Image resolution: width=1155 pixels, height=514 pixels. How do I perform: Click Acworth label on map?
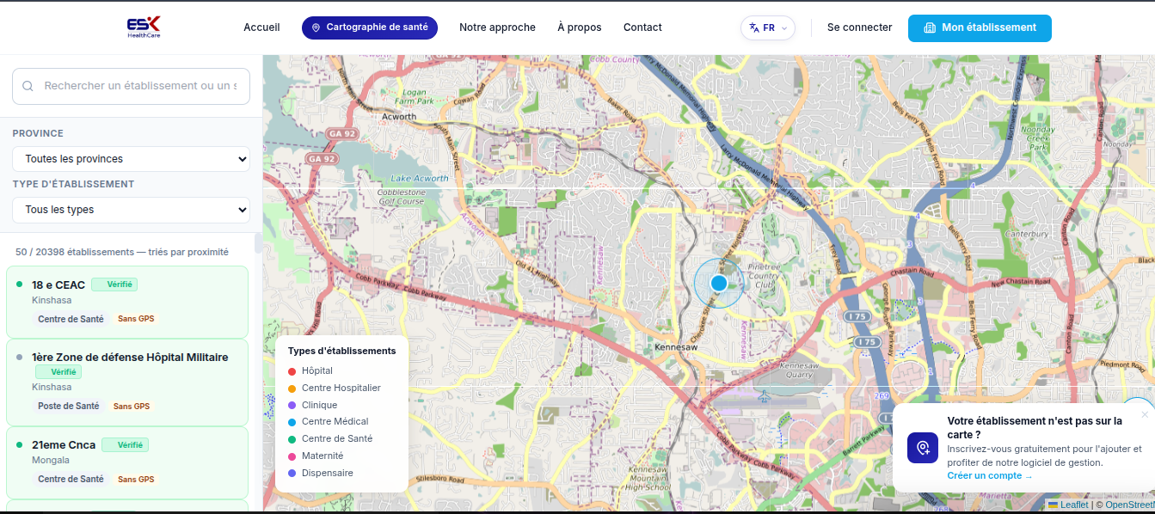[x=399, y=117]
